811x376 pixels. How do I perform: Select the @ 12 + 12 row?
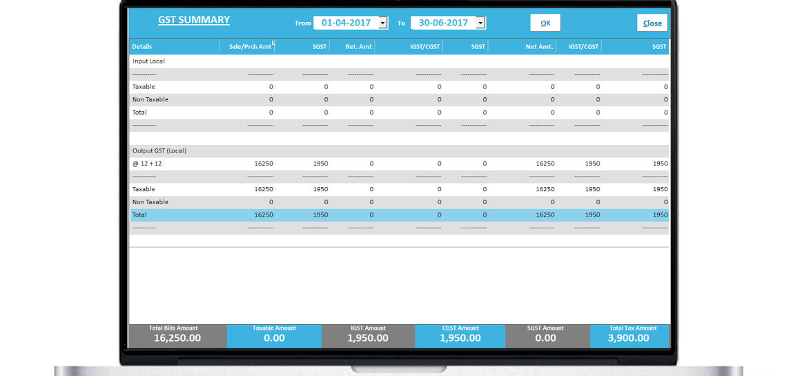tap(400, 164)
